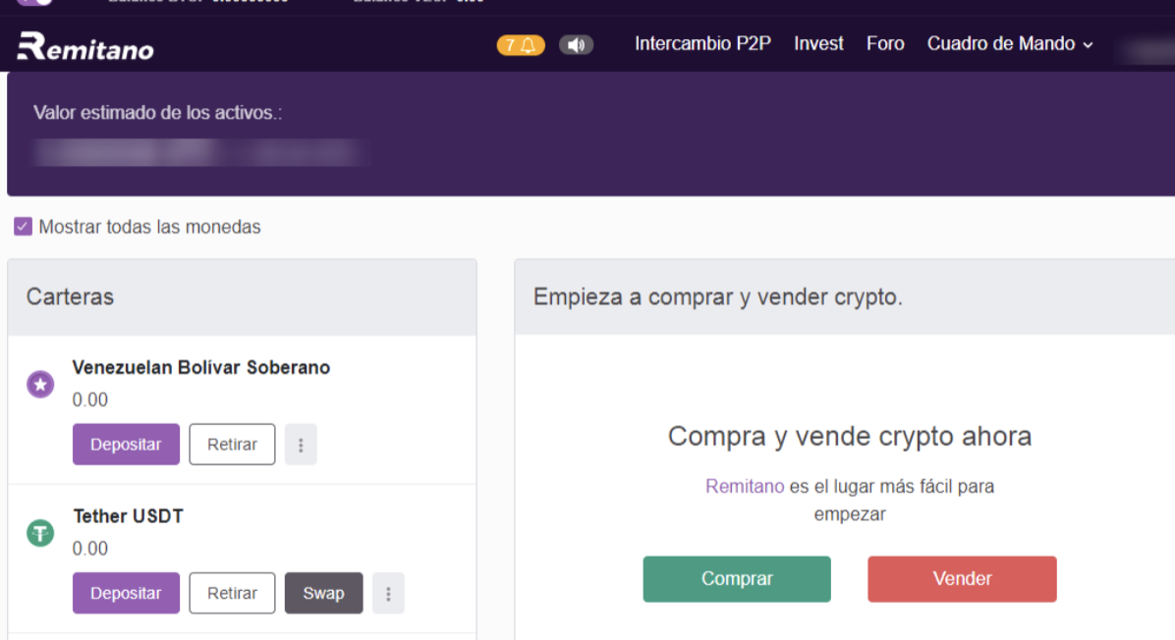Click the red Vender button
The height and width of the screenshot is (640, 1175).
[962, 578]
